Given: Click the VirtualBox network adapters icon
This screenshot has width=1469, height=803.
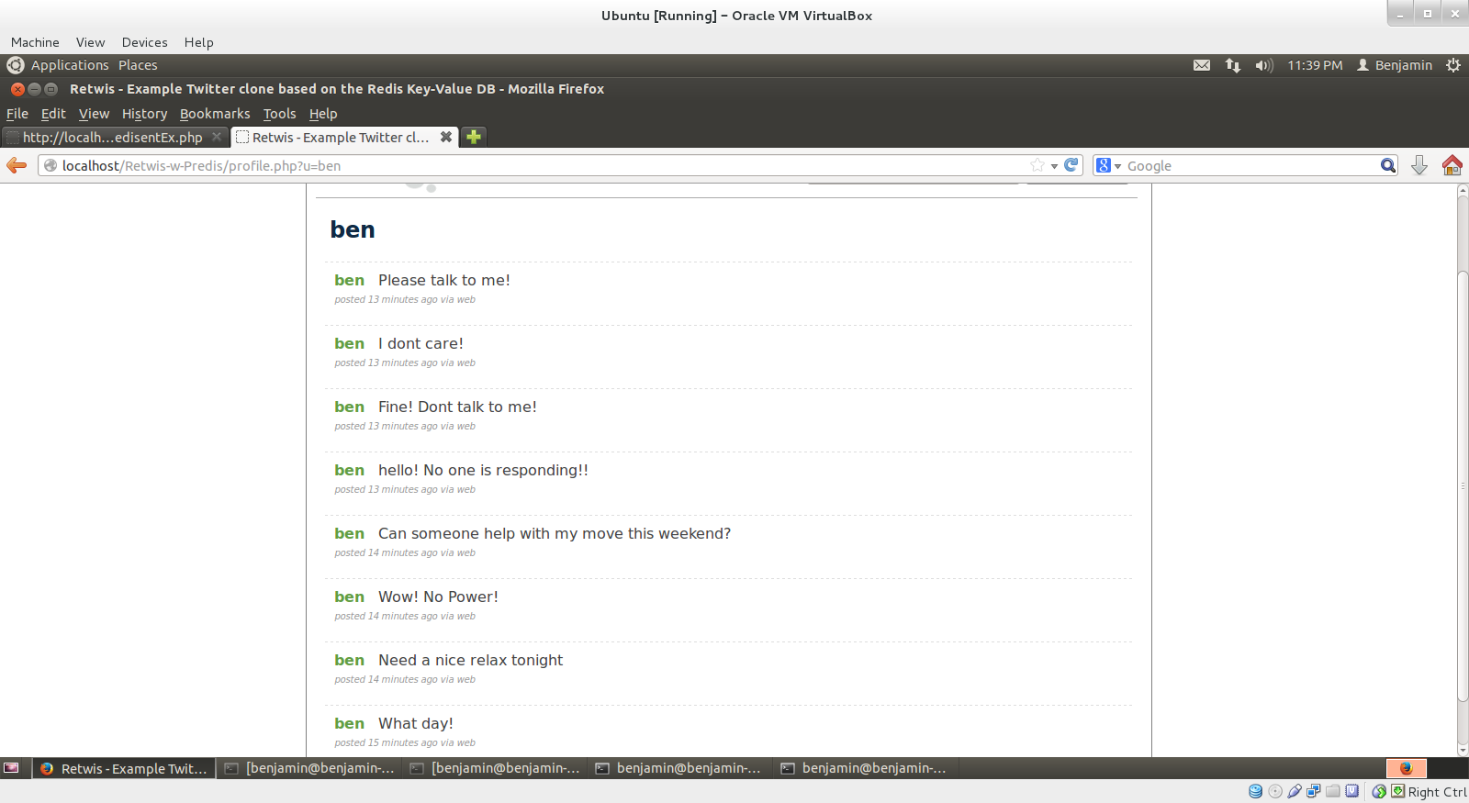Looking at the screenshot, I should 1314,791.
